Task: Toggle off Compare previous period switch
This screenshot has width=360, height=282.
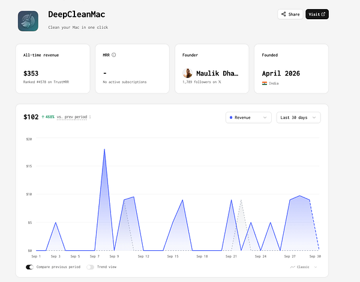Action: point(29,267)
